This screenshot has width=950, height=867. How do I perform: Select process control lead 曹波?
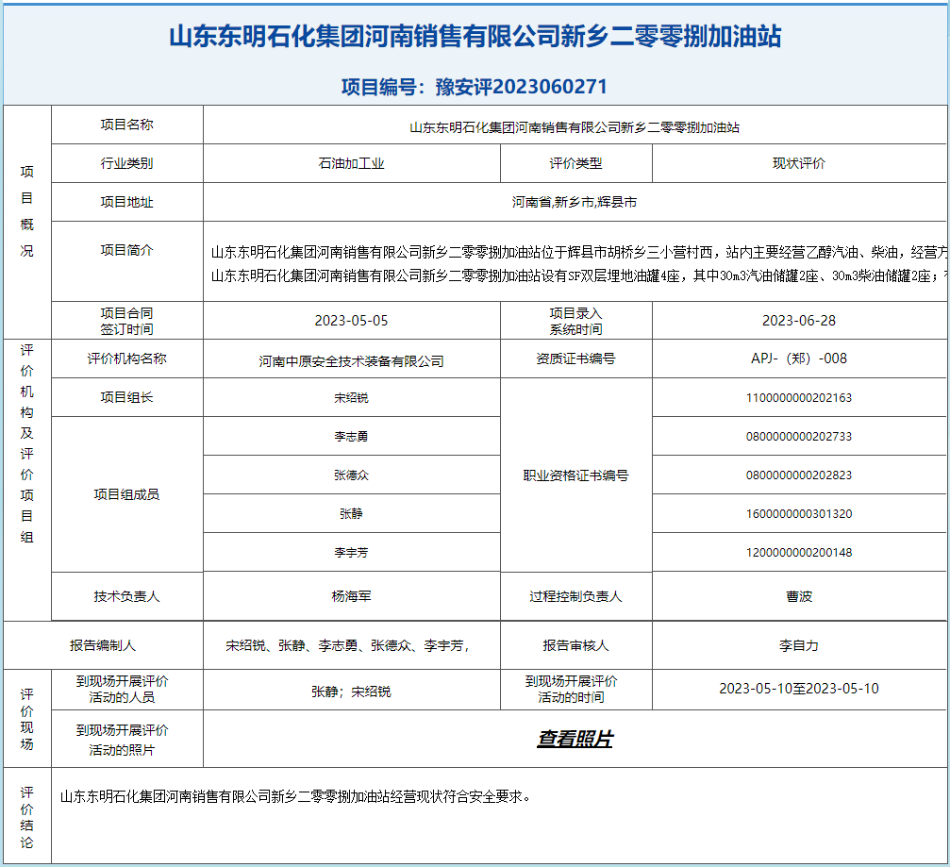798,597
